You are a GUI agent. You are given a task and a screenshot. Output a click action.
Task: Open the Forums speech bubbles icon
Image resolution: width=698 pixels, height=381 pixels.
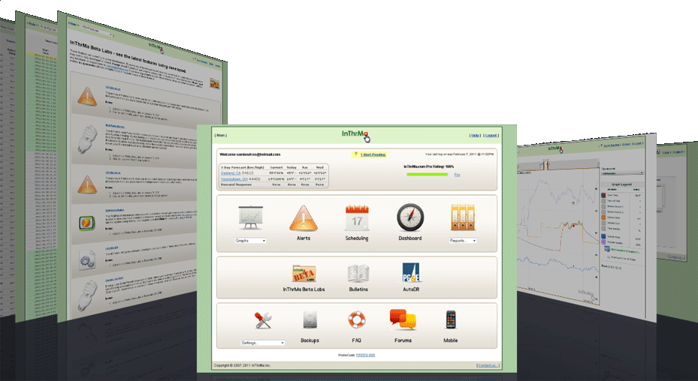pyautogui.click(x=403, y=319)
